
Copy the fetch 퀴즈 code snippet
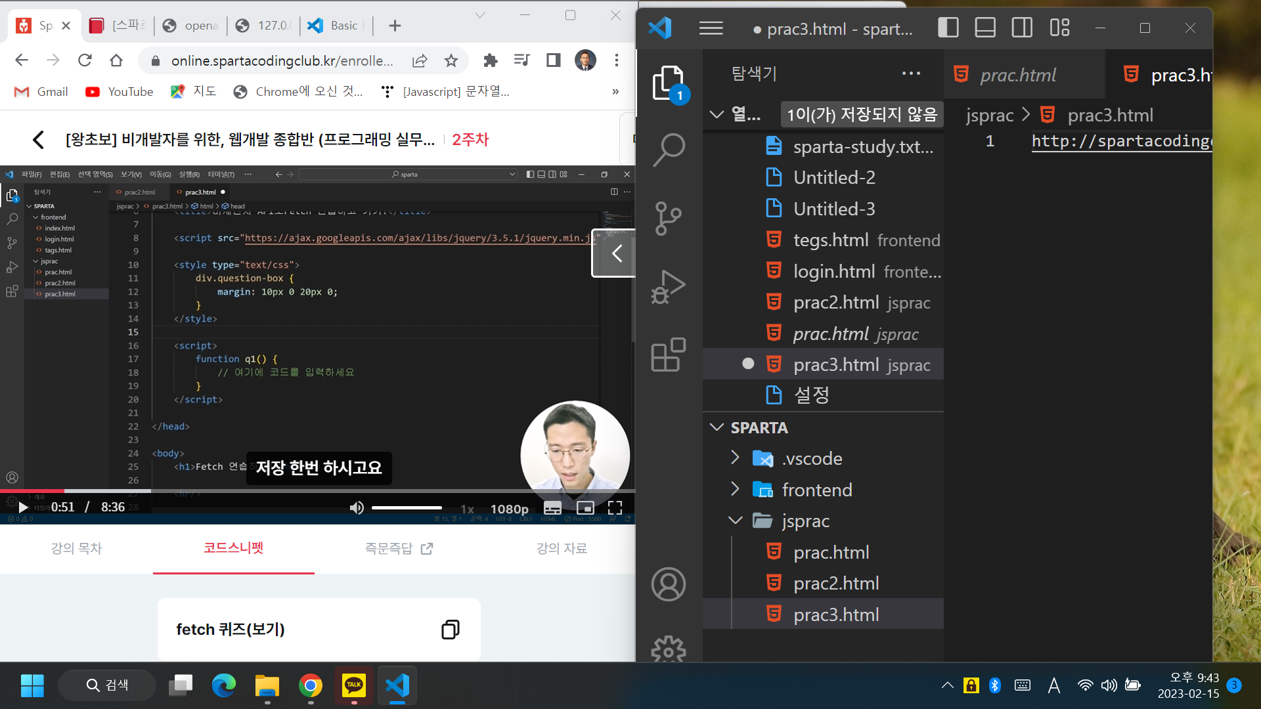450,629
